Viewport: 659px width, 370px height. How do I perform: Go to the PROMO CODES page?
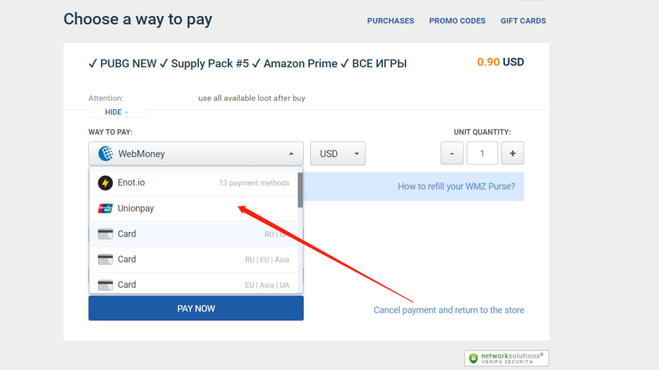(457, 21)
